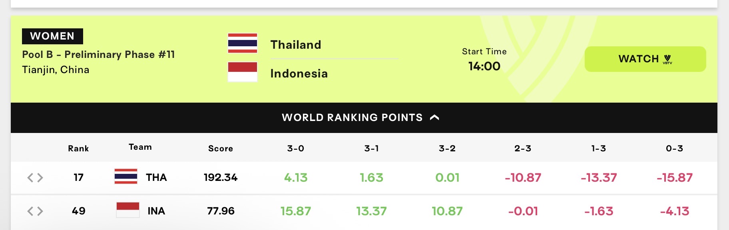Open the Watch button for Thailand–Indonesia
This screenshot has width=729, height=230.
point(645,59)
